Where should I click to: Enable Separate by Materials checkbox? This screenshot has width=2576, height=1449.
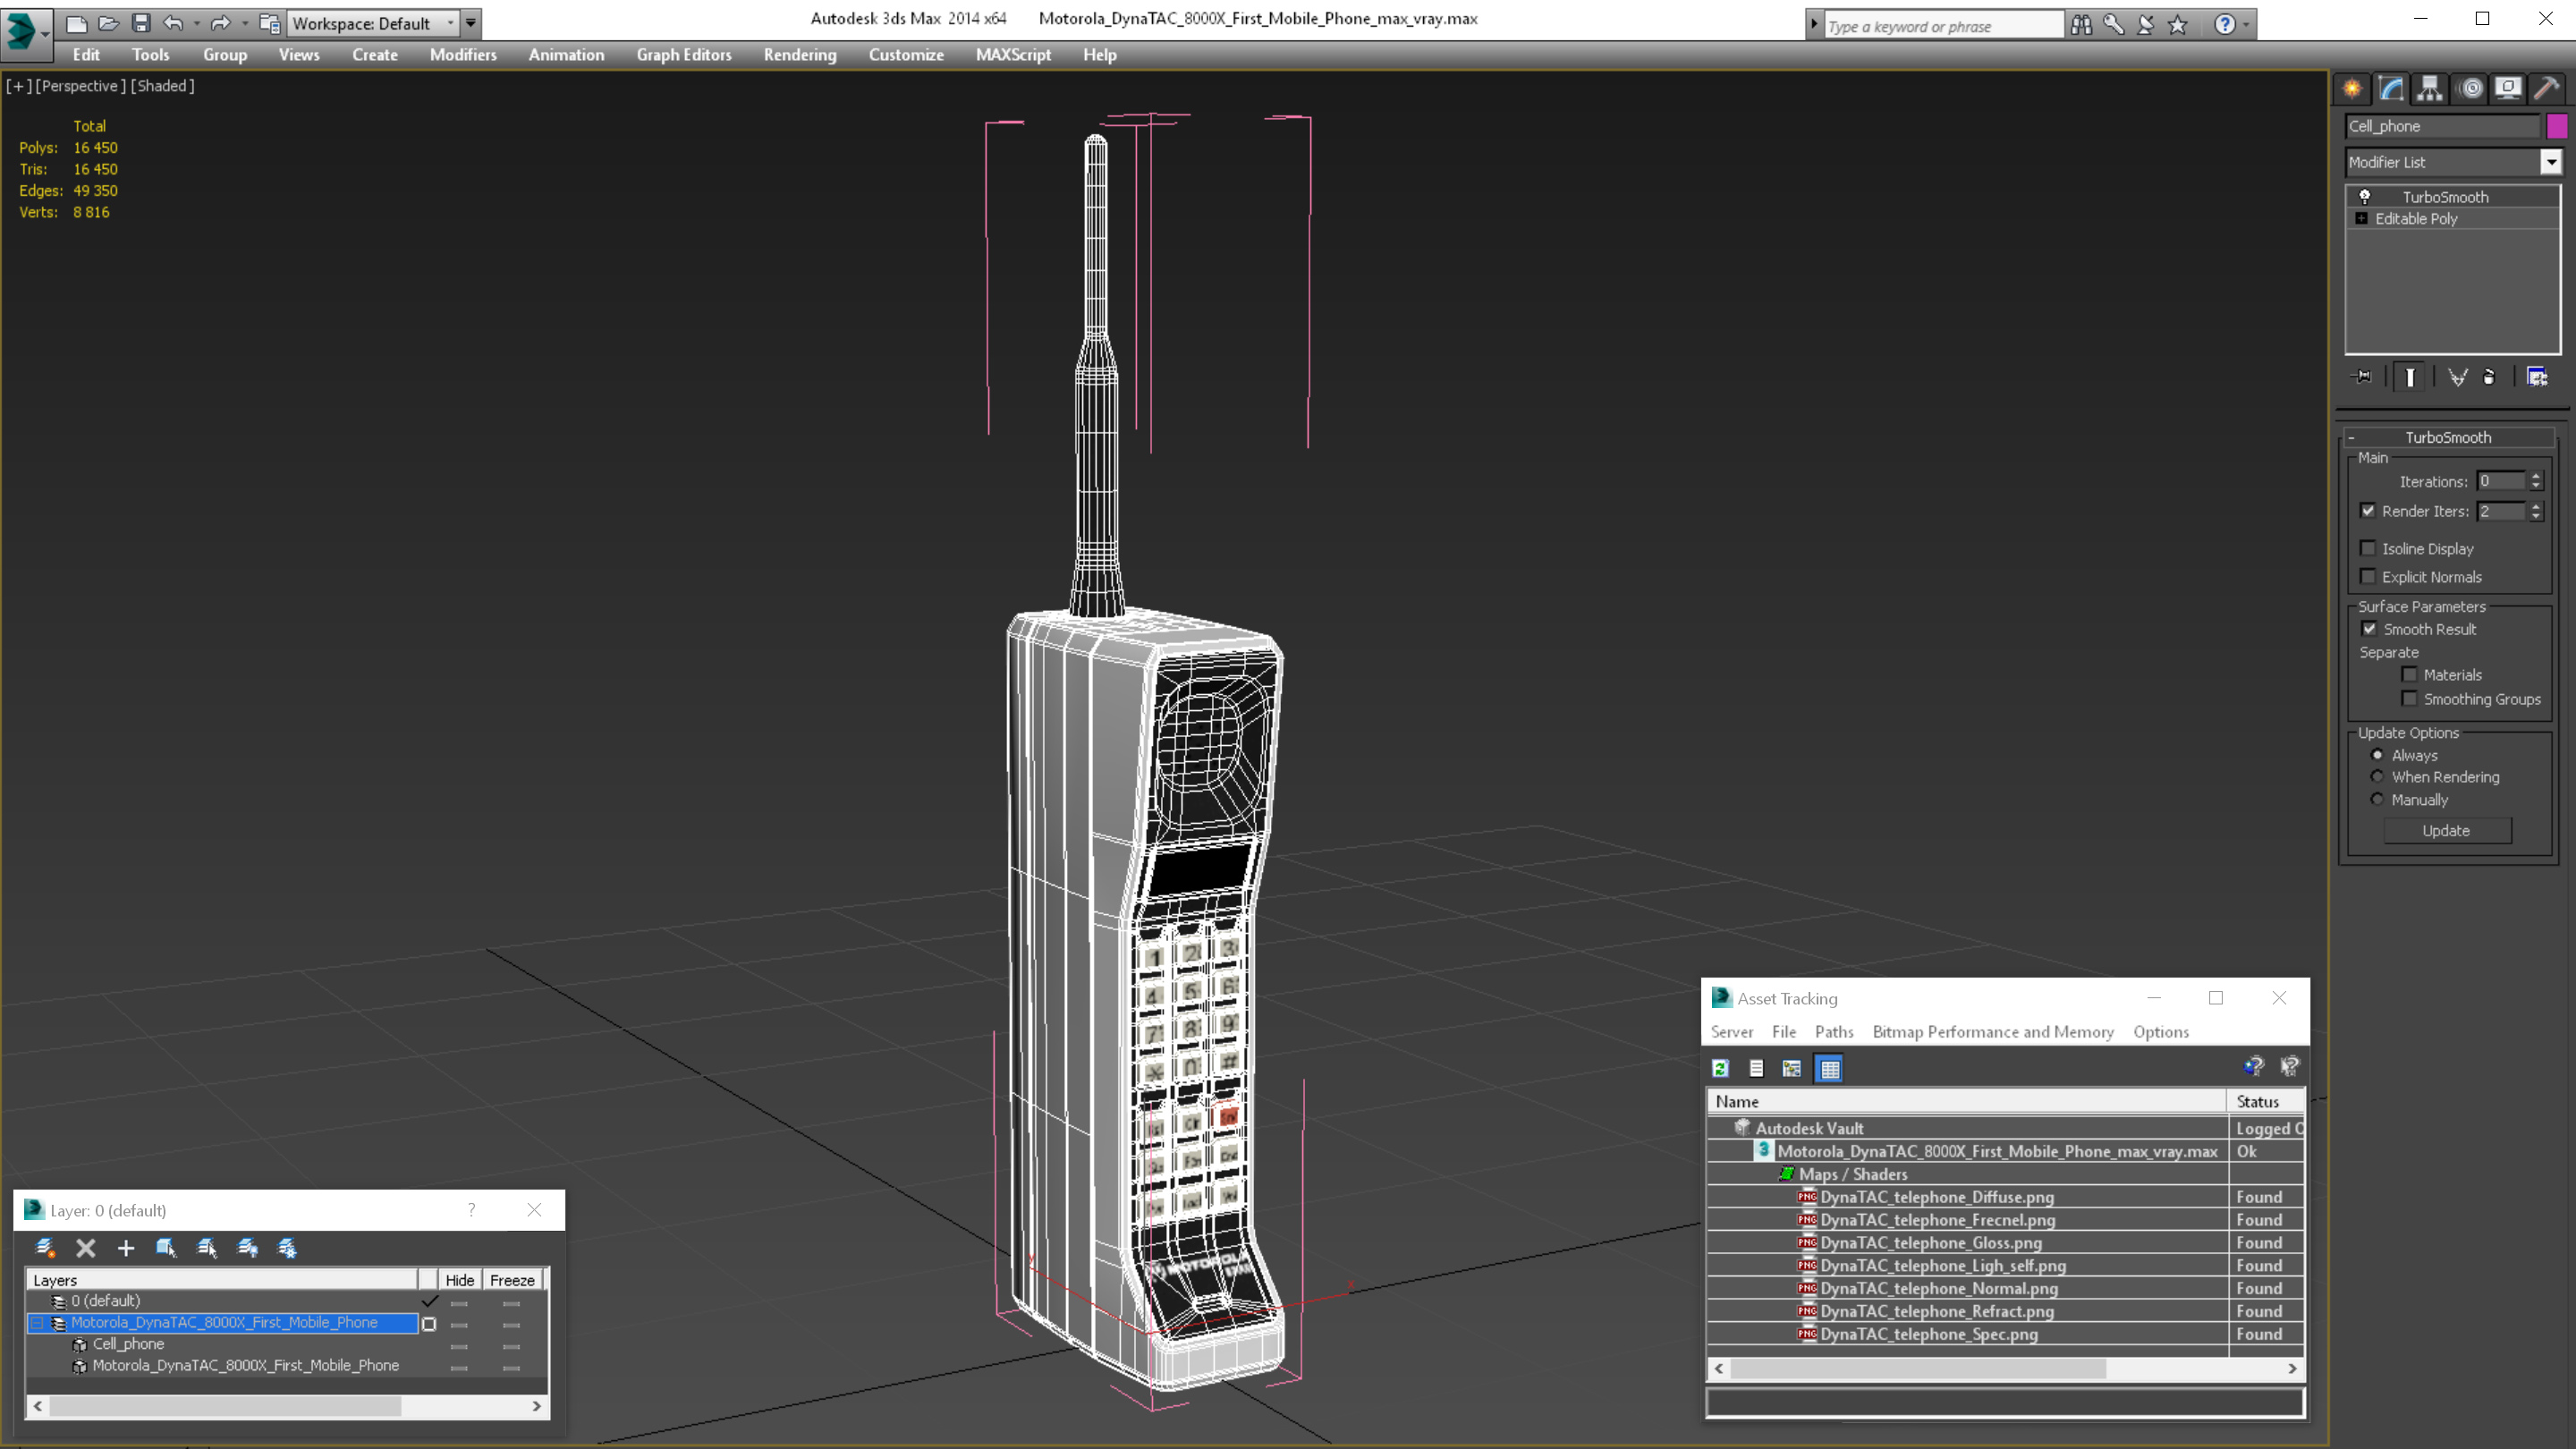point(2409,675)
